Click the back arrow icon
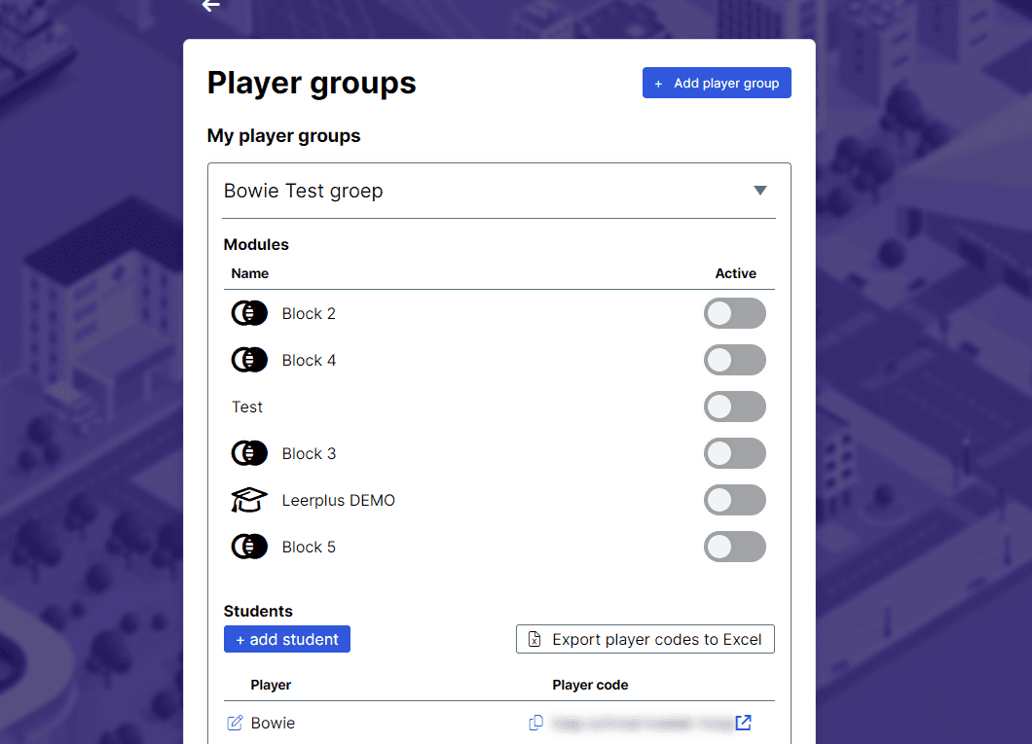Viewport: 1032px width, 744px height. pos(210,5)
